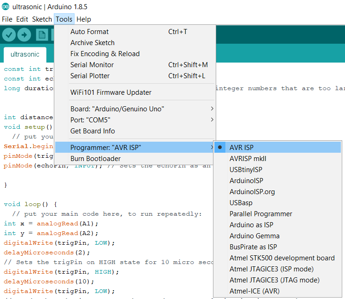Select Arduino as ISP programmer
This screenshot has height=299, width=345.
(278, 225)
